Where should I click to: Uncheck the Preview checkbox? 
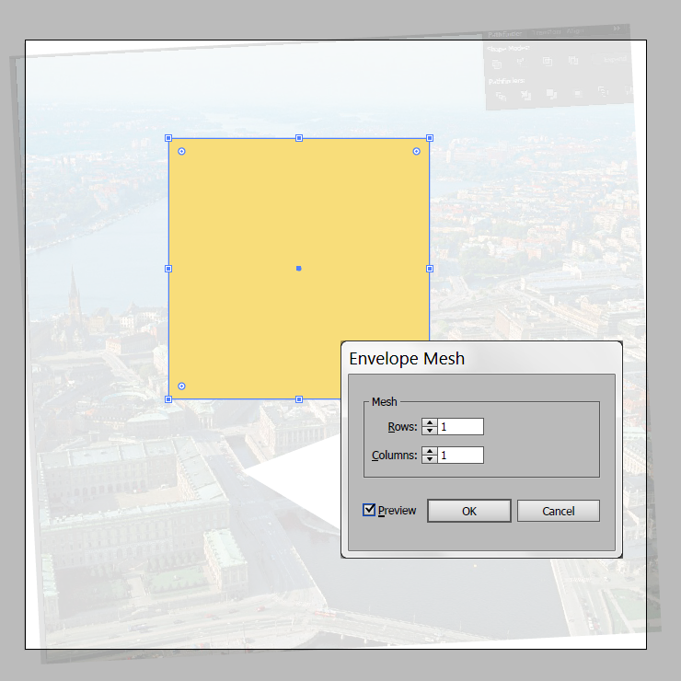click(369, 510)
